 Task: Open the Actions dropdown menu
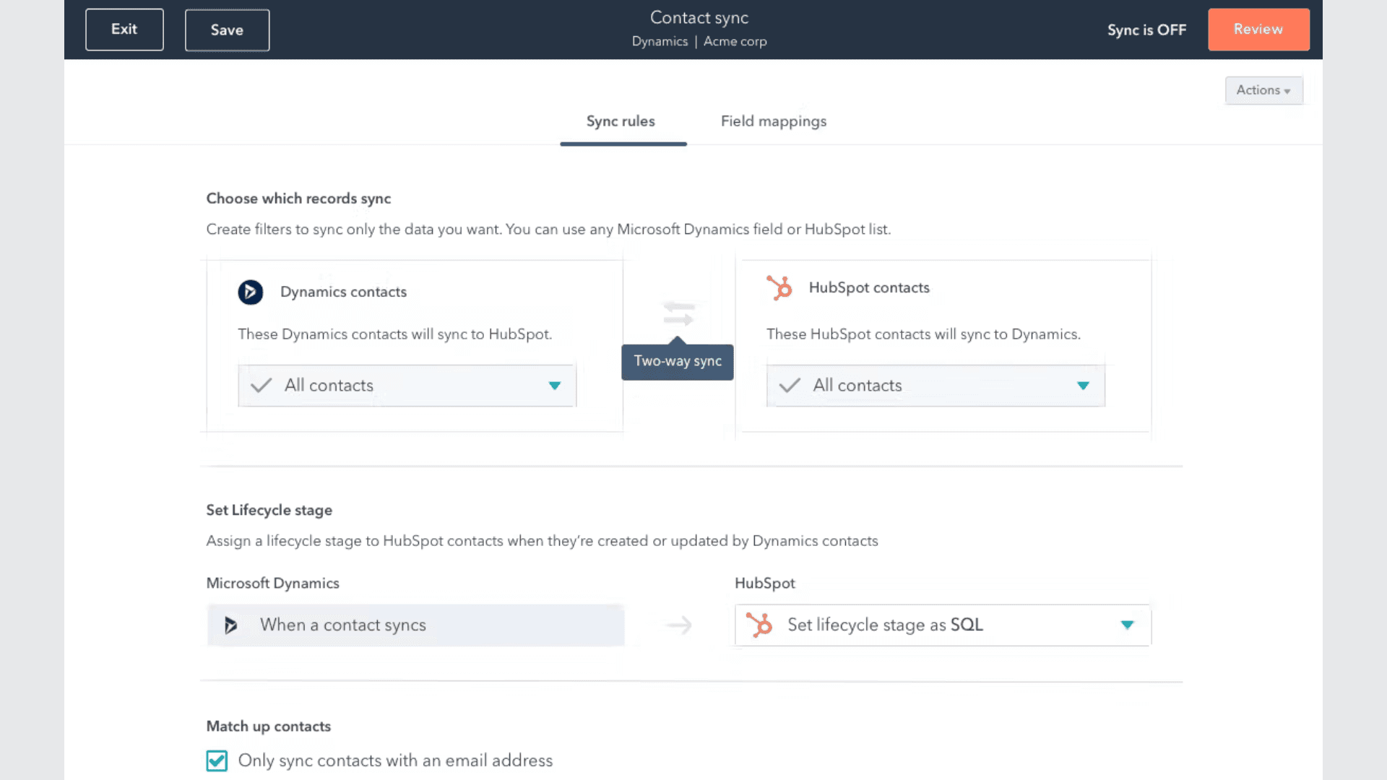1263,90
